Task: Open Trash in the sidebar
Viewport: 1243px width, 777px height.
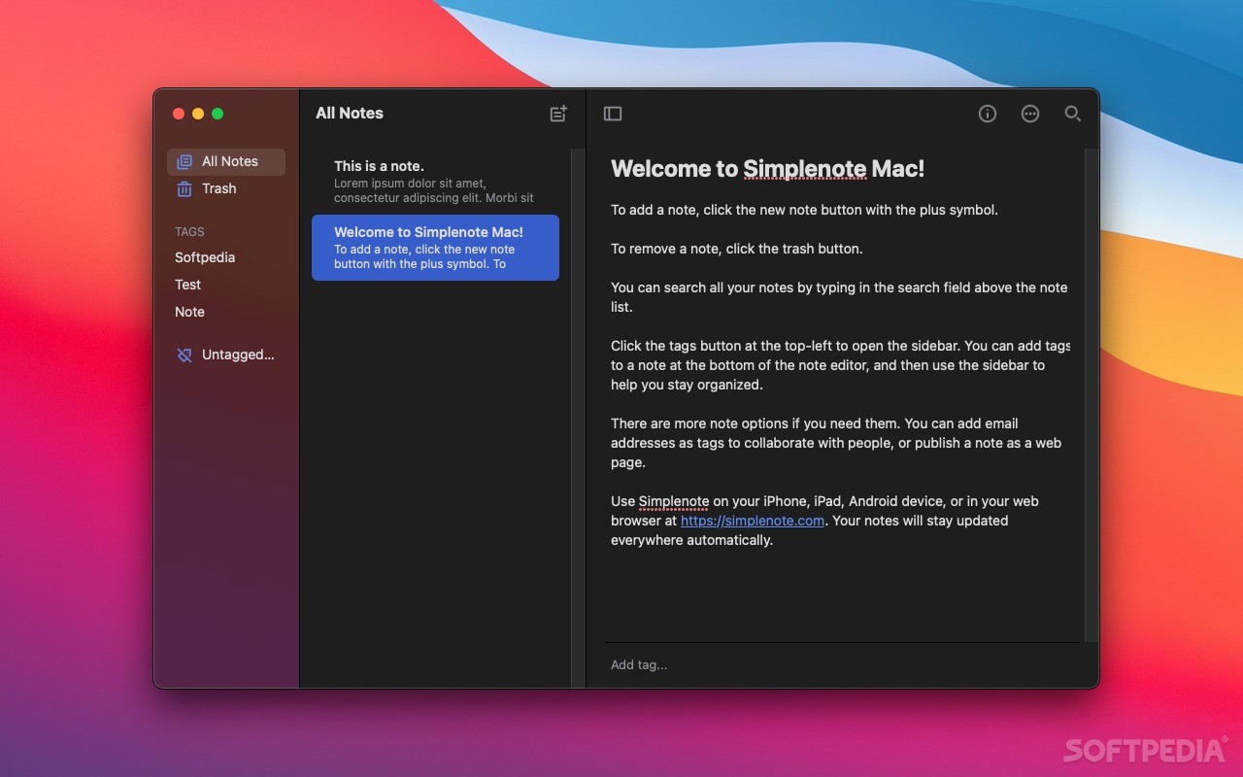Action: (226, 188)
